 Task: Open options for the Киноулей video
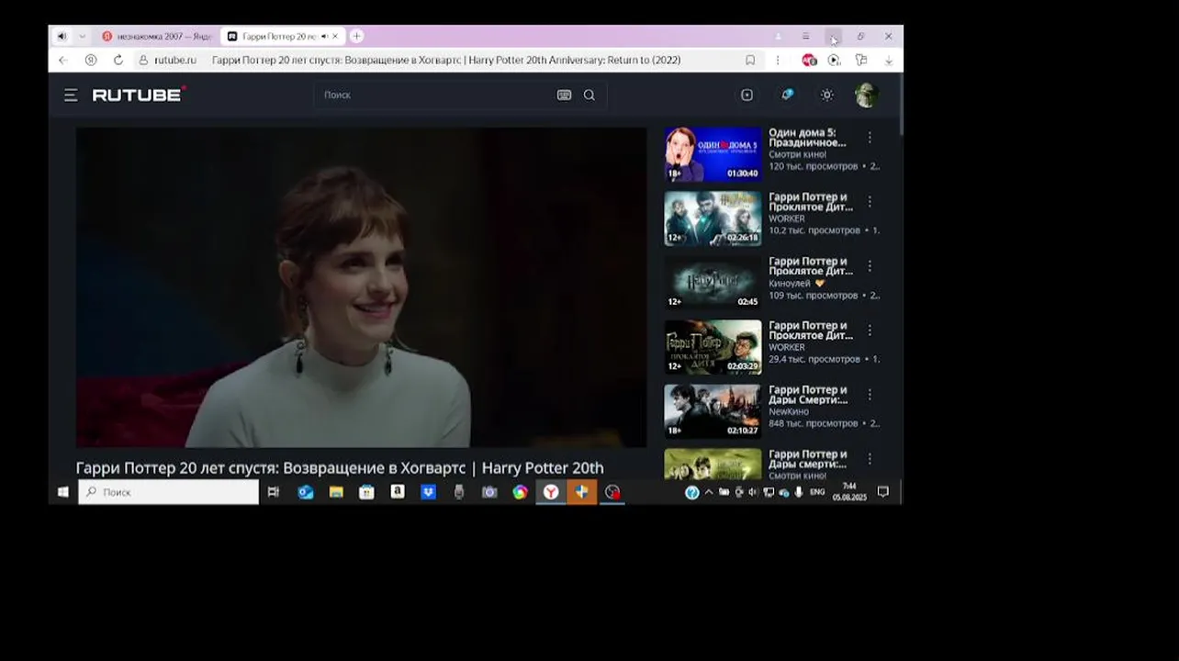(870, 266)
